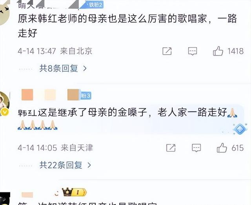Click the 1418 like count
The width and height of the screenshot is (251, 205).
coord(235,51)
